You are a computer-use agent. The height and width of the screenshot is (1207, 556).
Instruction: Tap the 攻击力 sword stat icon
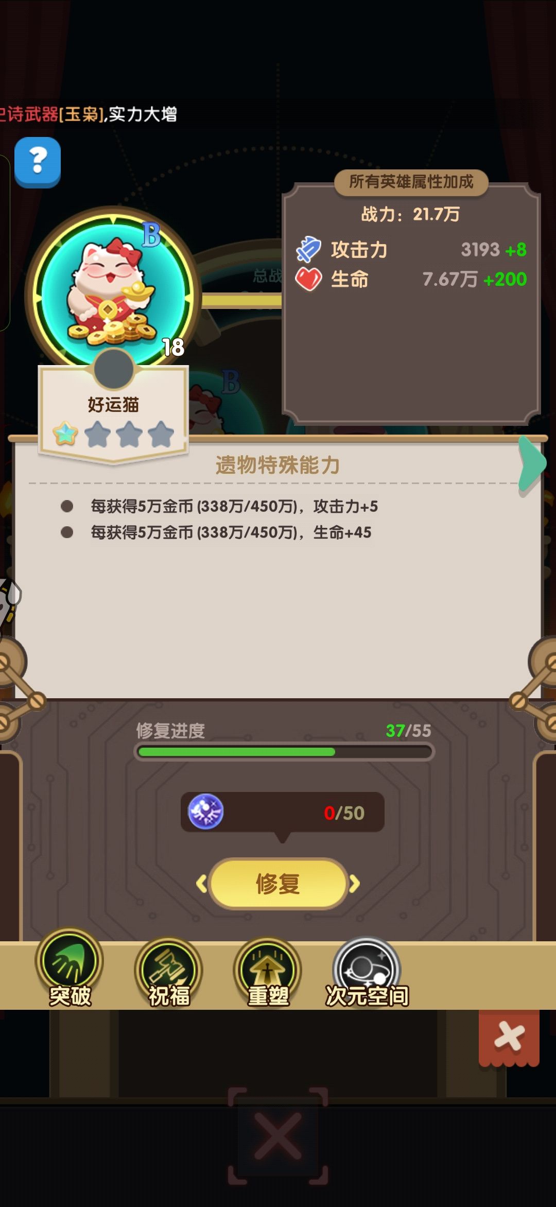coord(308,250)
